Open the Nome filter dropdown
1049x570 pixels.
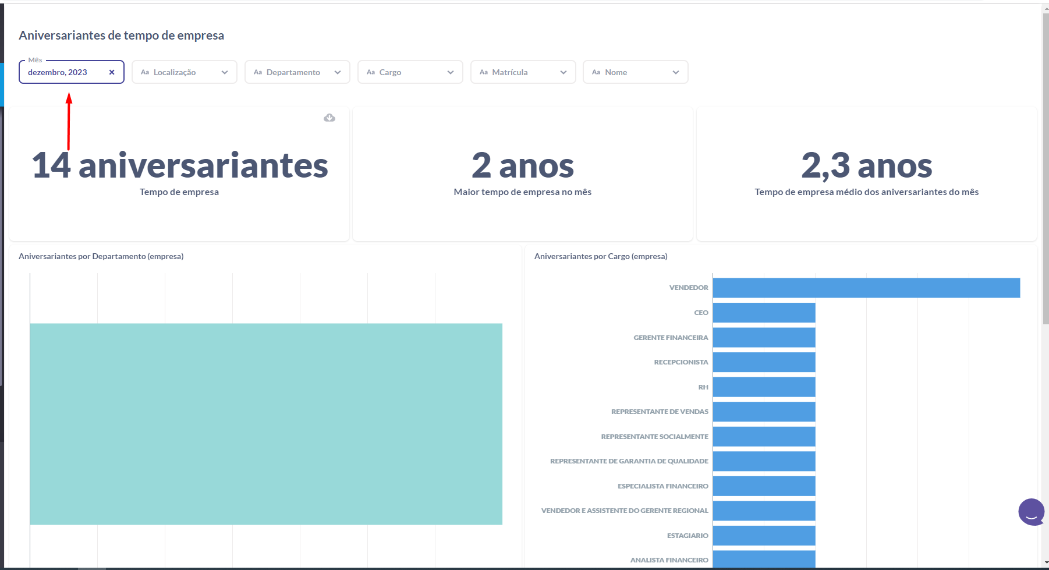pos(636,72)
